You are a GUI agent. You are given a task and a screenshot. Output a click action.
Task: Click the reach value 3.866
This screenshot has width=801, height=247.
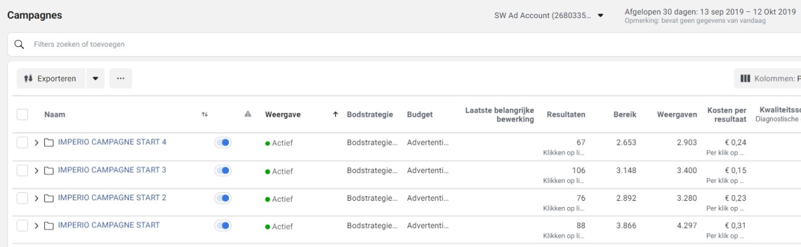[x=626, y=226]
